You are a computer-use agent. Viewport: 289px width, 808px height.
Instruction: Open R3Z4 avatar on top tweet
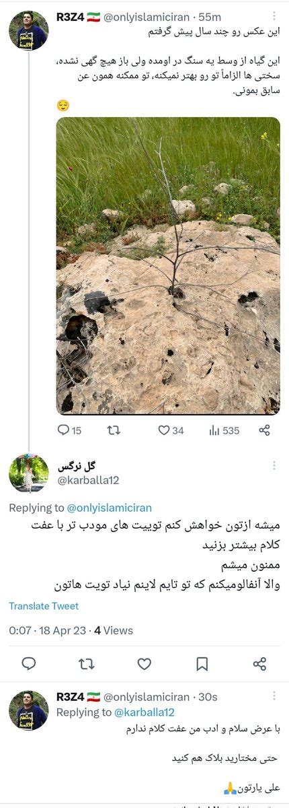28,30
